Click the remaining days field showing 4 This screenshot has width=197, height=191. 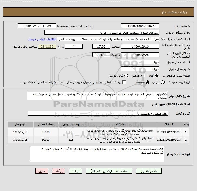pyautogui.click(x=74, y=47)
